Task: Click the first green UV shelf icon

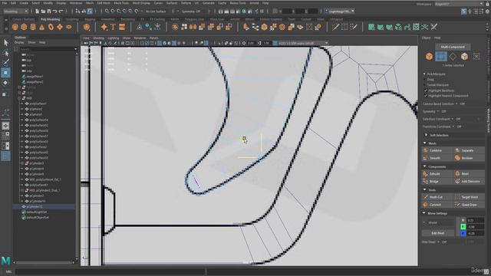Action: (371, 28)
